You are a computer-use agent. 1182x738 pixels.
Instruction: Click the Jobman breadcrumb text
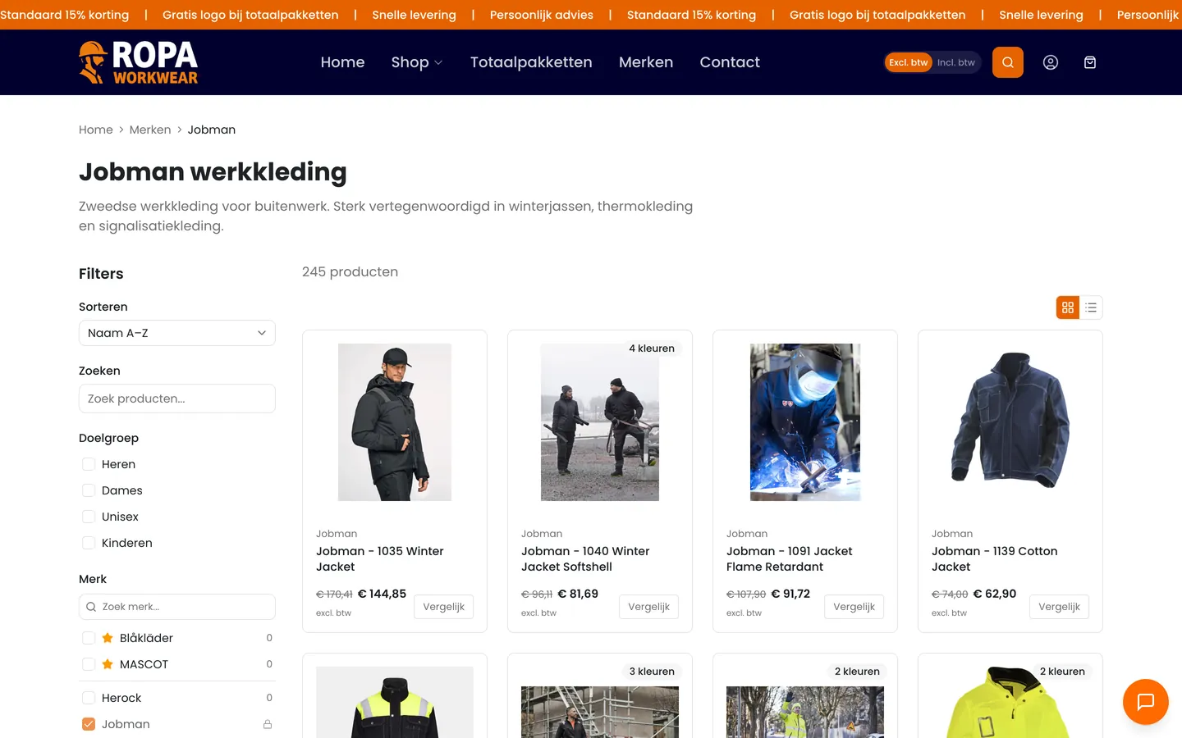(x=212, y=130)
